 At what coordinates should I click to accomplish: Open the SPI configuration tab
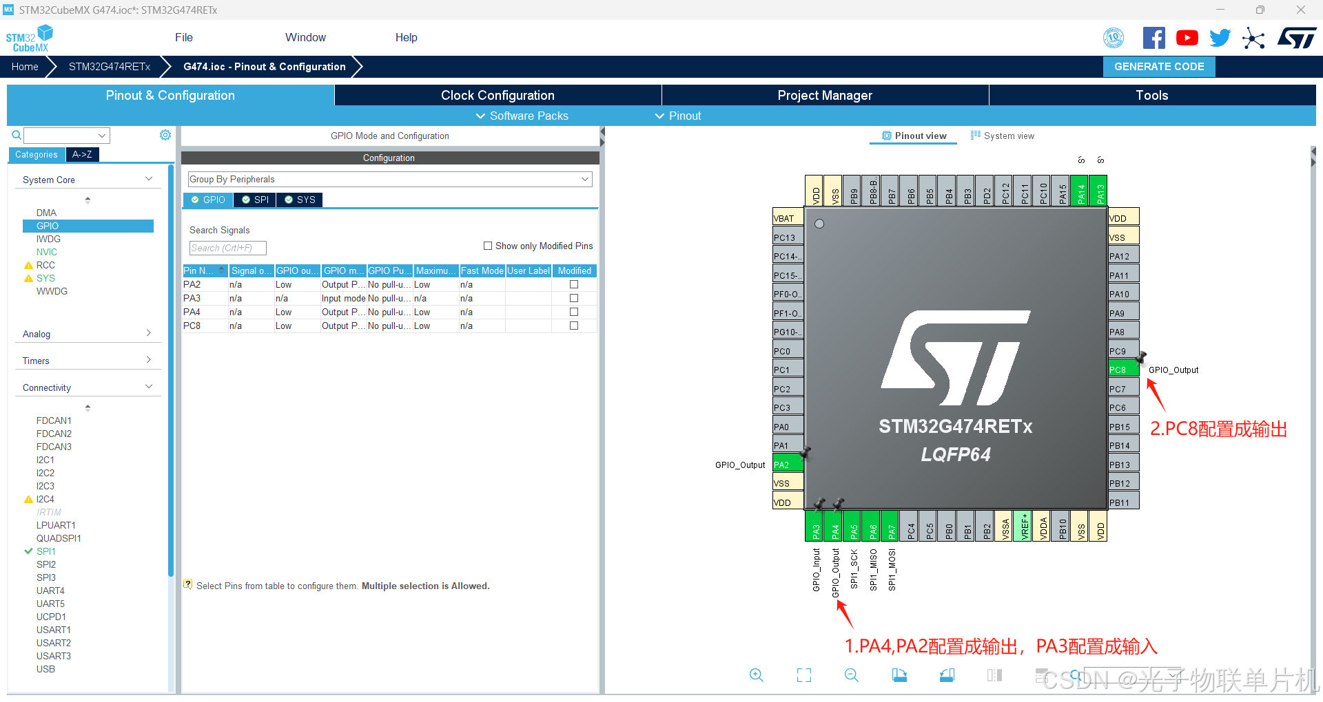(x=255, y=200)
